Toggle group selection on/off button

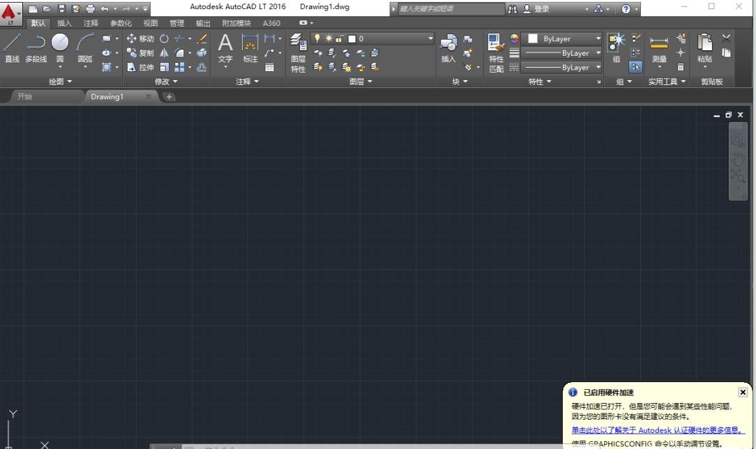[x=635, y=68]
